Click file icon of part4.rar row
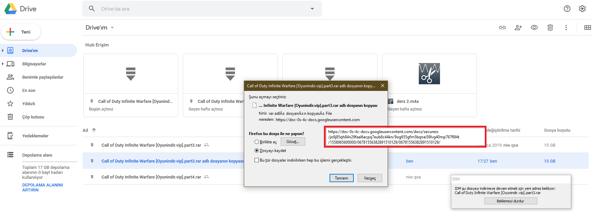Screen dimensions: 593x212 tap(92, 177)
